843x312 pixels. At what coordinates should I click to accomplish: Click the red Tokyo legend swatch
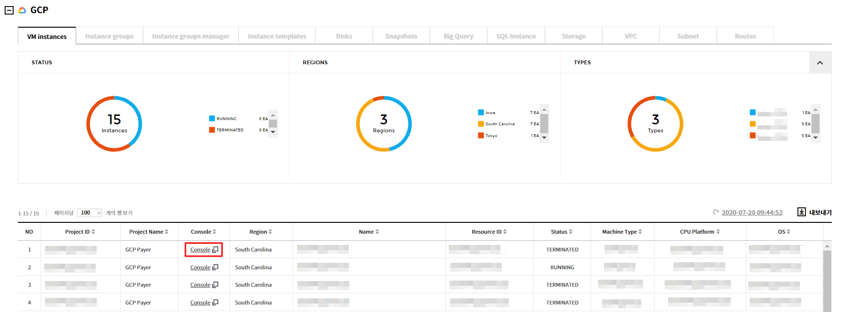coord(481,136)
